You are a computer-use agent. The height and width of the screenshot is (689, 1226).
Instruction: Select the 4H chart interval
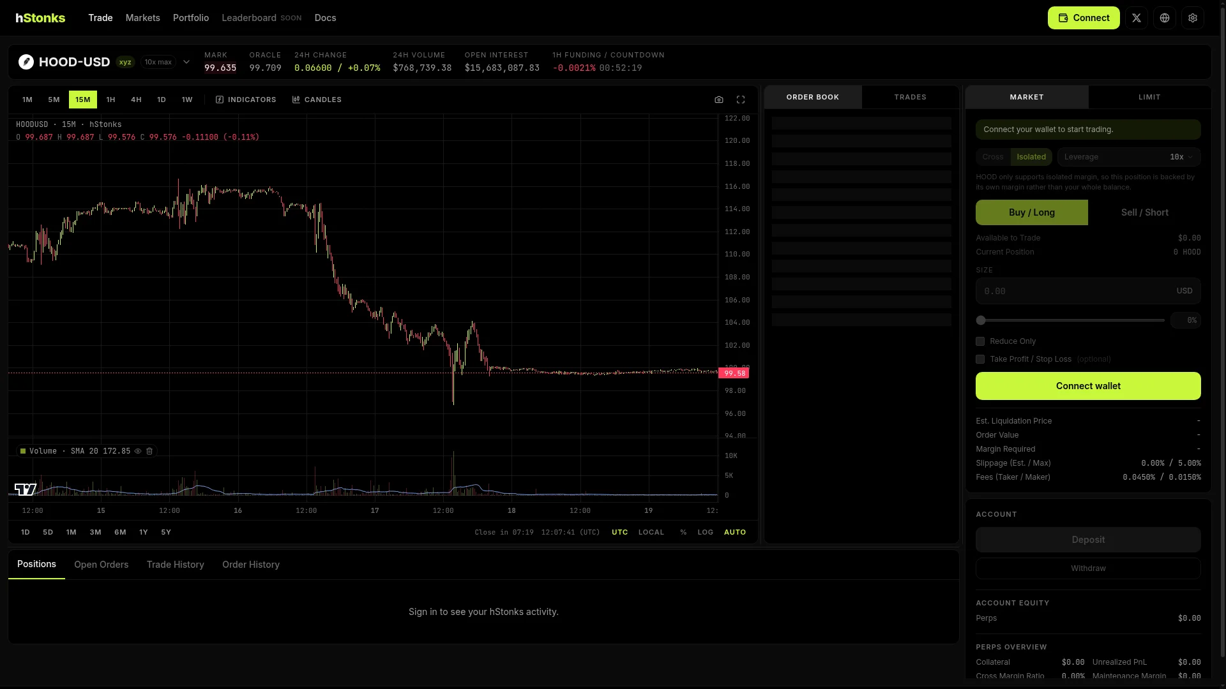coord(136,100)
